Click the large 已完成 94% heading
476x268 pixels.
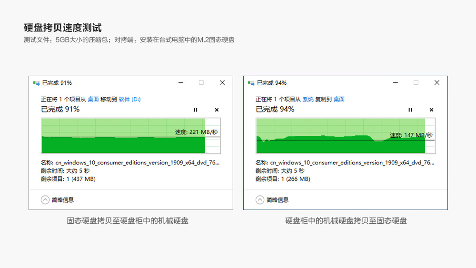[x=275, y=109]
